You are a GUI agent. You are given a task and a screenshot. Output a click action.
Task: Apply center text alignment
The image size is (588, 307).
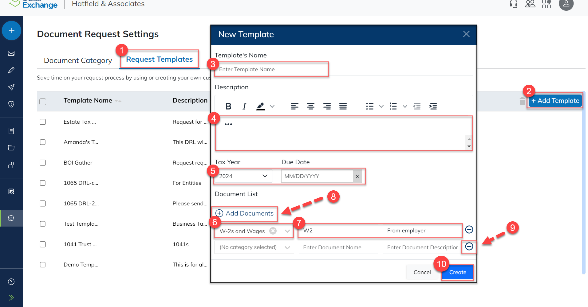(x=310, y=106)
